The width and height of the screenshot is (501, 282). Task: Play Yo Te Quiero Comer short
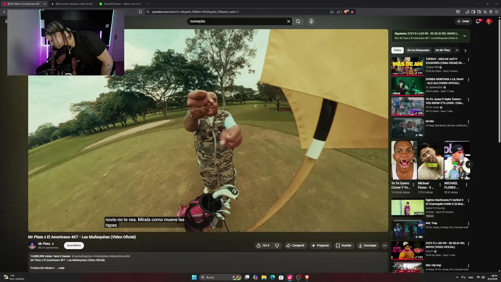pyautogui.click(x=404, y=160)
